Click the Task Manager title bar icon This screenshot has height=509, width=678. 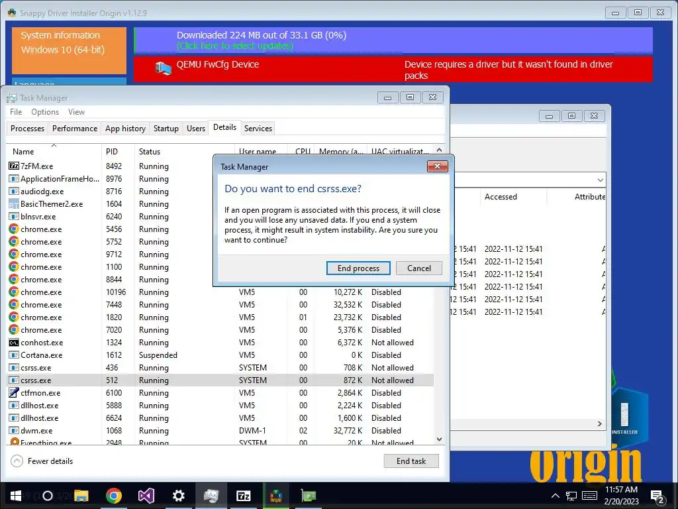pos(12,98)
